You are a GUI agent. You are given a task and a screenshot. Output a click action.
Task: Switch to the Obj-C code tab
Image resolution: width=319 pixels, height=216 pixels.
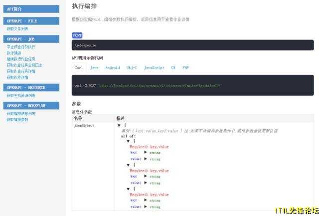click(132, 67)
